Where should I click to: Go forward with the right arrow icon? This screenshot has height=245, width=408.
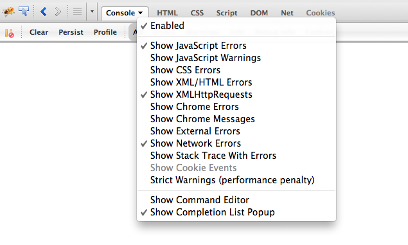coord(58,12)
